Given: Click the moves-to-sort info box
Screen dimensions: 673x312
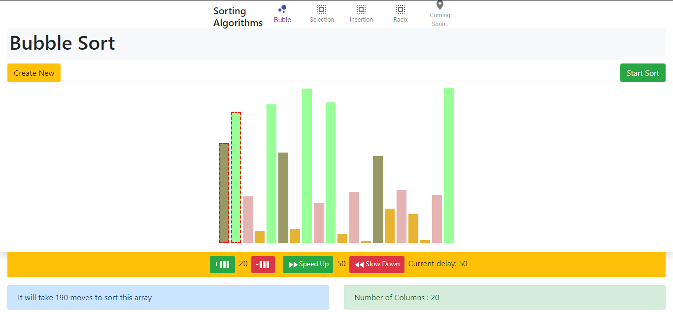Looking at the screenshot, I should 168,297.
